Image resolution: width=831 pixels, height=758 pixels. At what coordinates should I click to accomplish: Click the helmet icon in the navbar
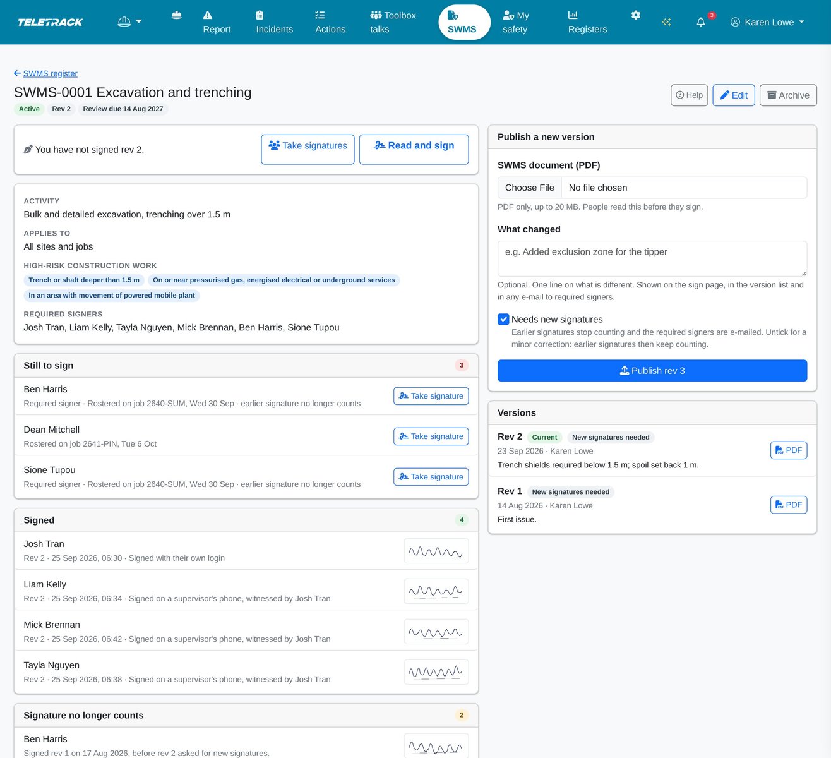click(x=177, y=15)
